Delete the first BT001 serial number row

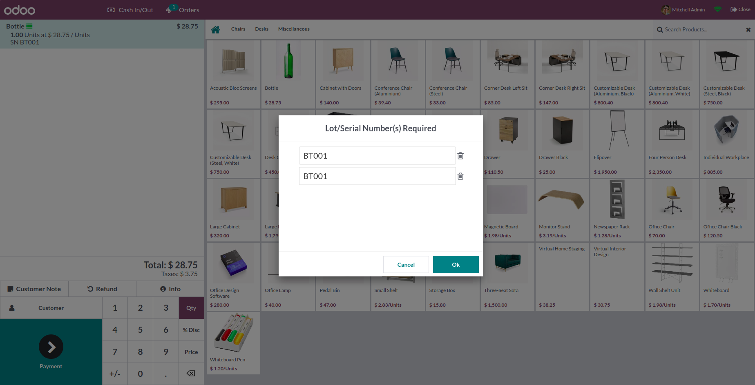pyautogui.click(x=460, y=156)
